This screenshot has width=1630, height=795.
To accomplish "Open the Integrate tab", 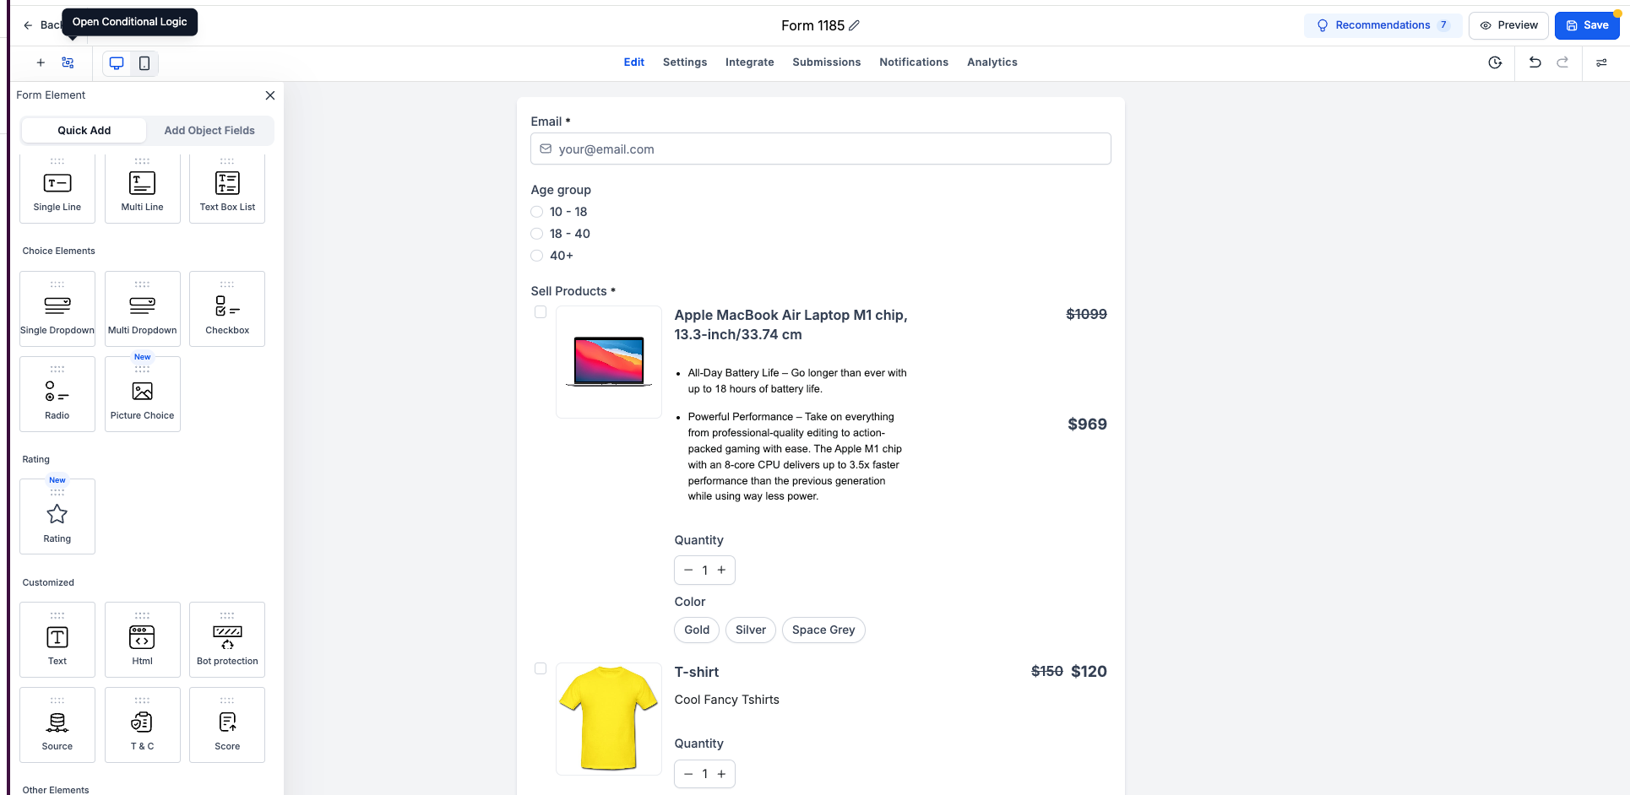I will [x=750, y=62].
